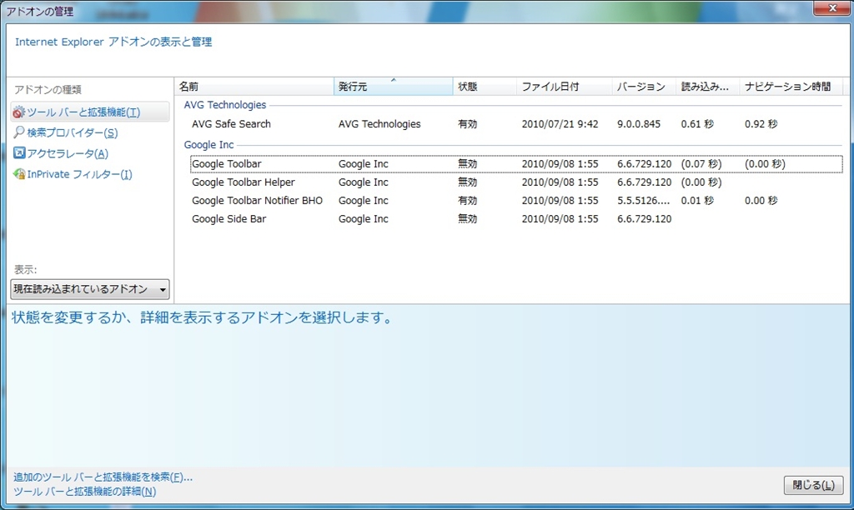
Task: Sort by バージョン column header
Action: [644, 87]
